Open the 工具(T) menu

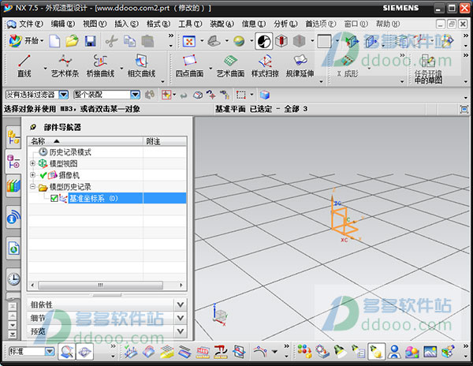tap(190, 24)
